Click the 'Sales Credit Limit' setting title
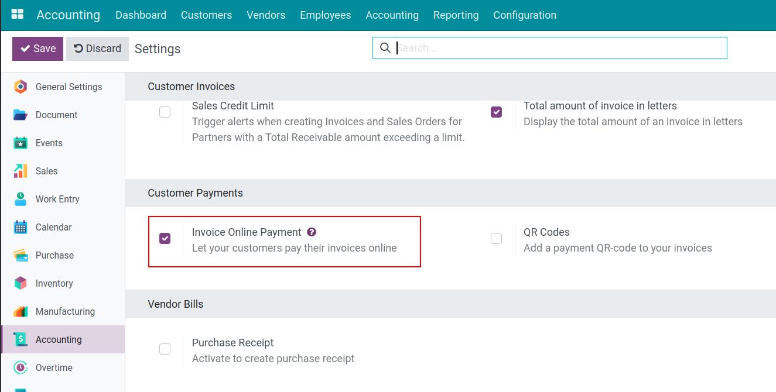 point(233,106)
